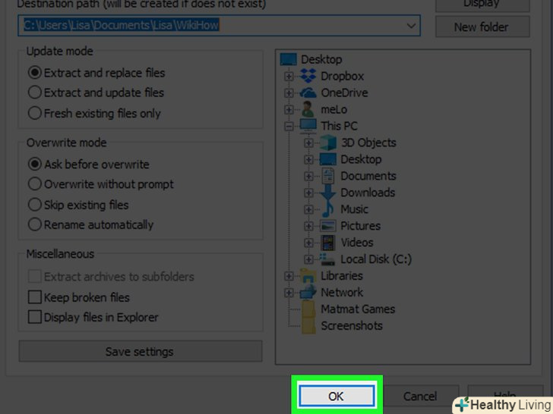Click the Local Disk (C:) drive icon
553x414 pixels.
pyautogui.click(x=327, y=259)
